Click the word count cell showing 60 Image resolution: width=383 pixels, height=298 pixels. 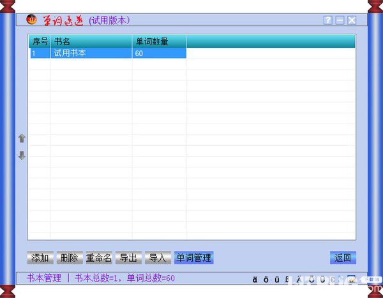159,53
